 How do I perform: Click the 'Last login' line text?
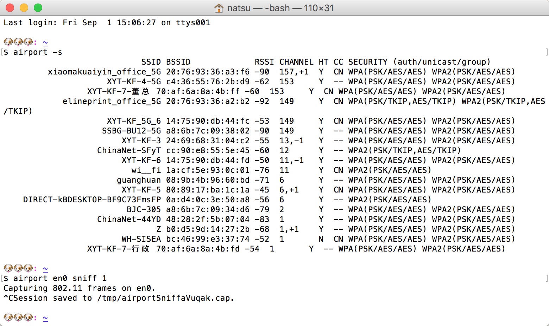coord(107,23)
